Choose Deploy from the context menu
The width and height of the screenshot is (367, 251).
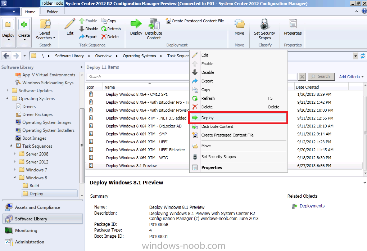238,118
